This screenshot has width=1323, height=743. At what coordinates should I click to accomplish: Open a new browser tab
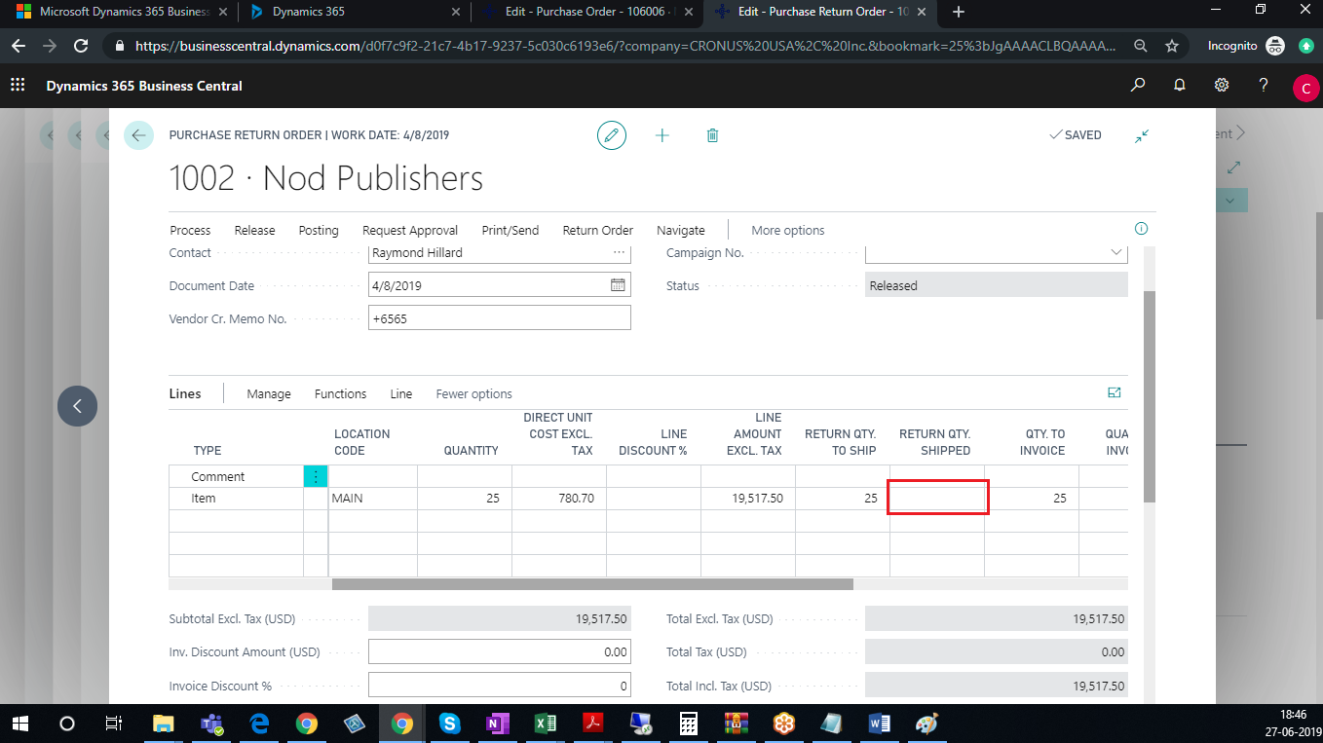[x=959, y=12]
